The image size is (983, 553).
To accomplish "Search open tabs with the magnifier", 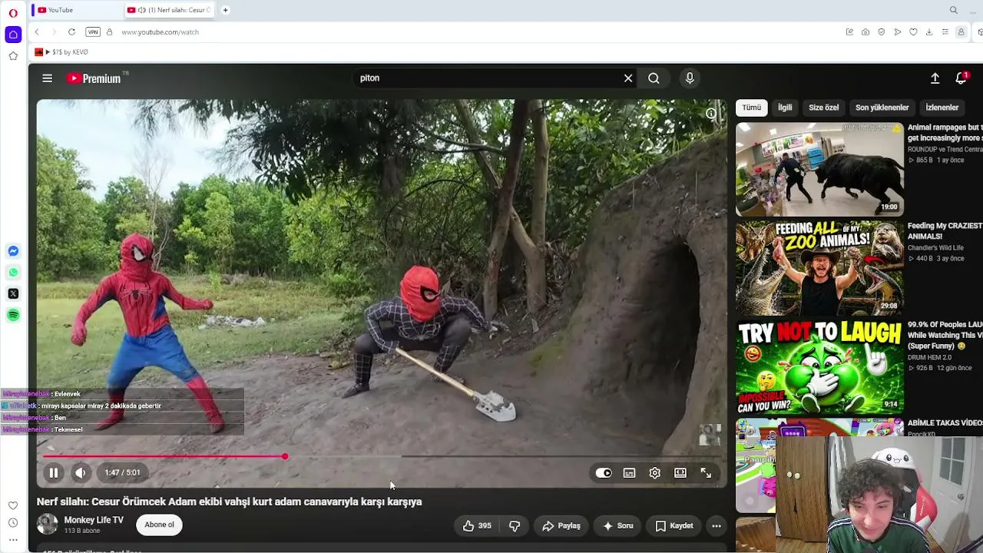I will click(x=954, y=10).
